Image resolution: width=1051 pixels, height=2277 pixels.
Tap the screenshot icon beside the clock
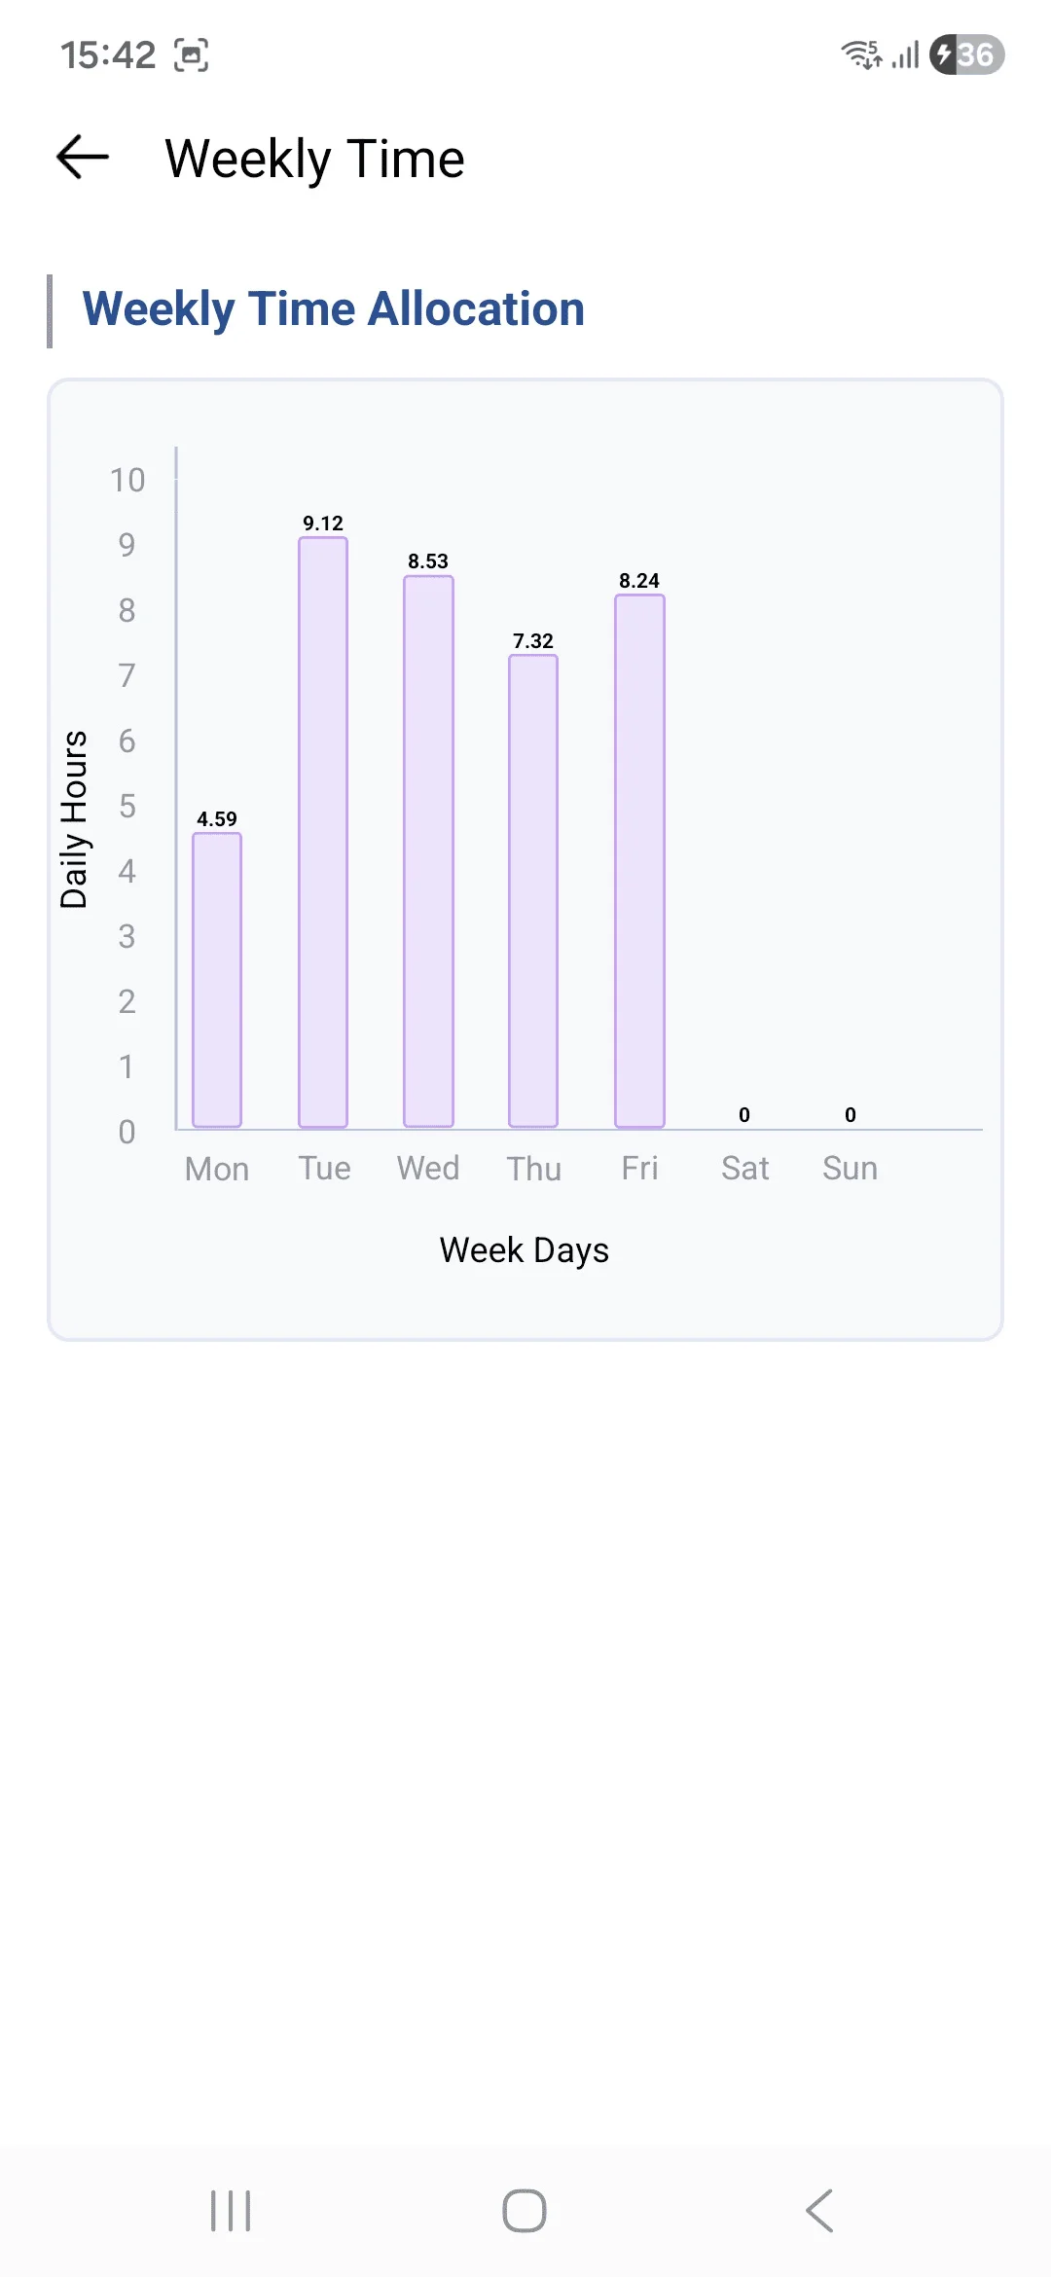coord(191,55)
